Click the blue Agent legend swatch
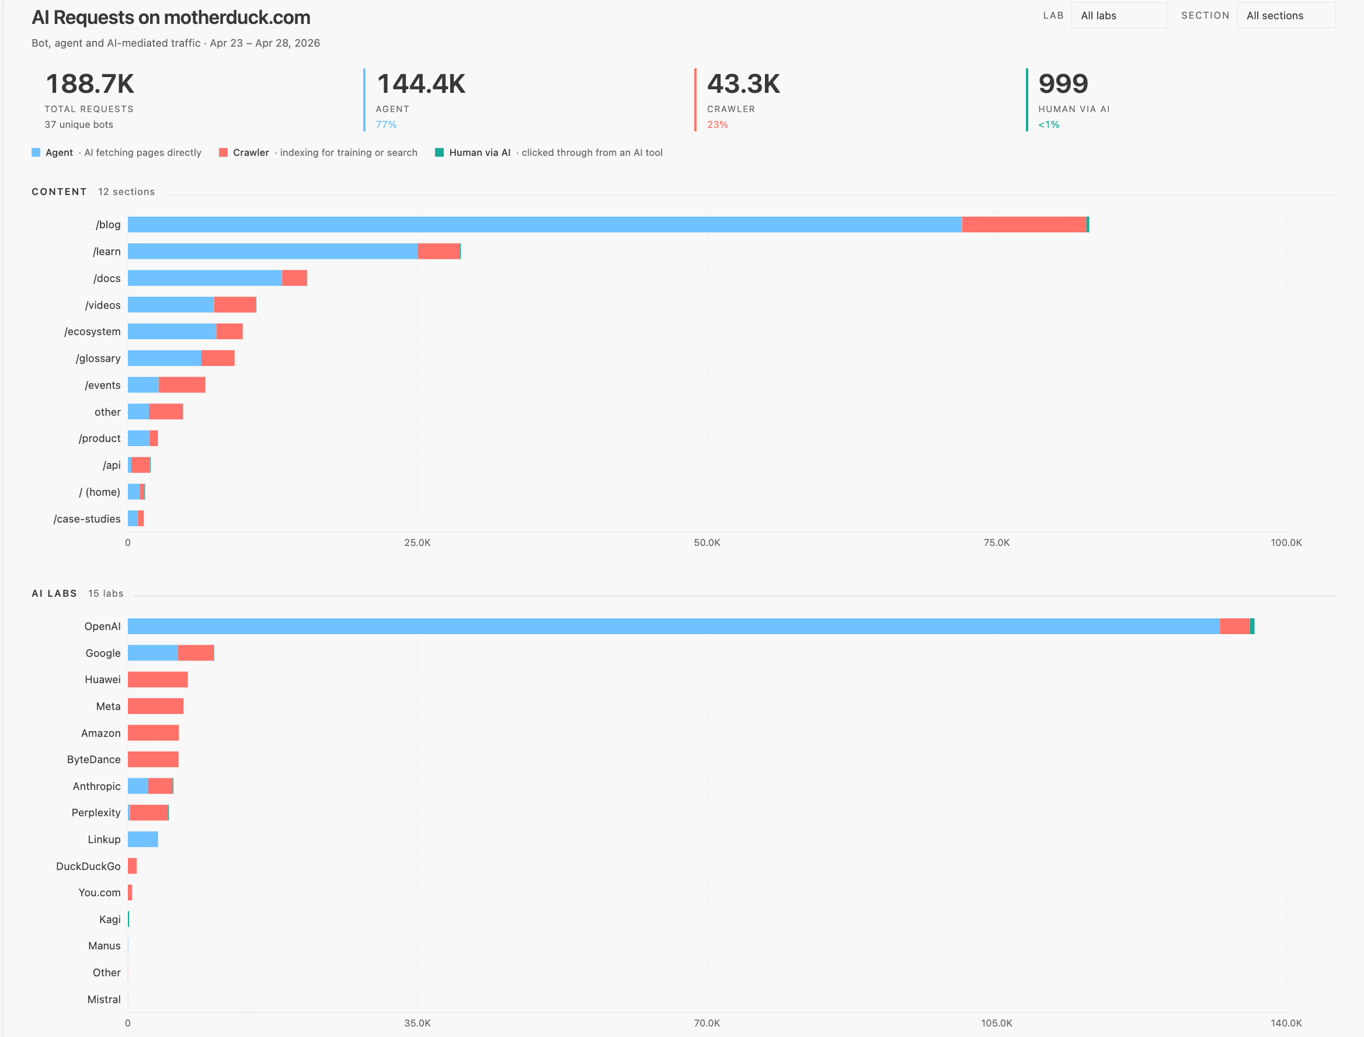Screen dimensions: 1364x1037 [x=36, y=152]
